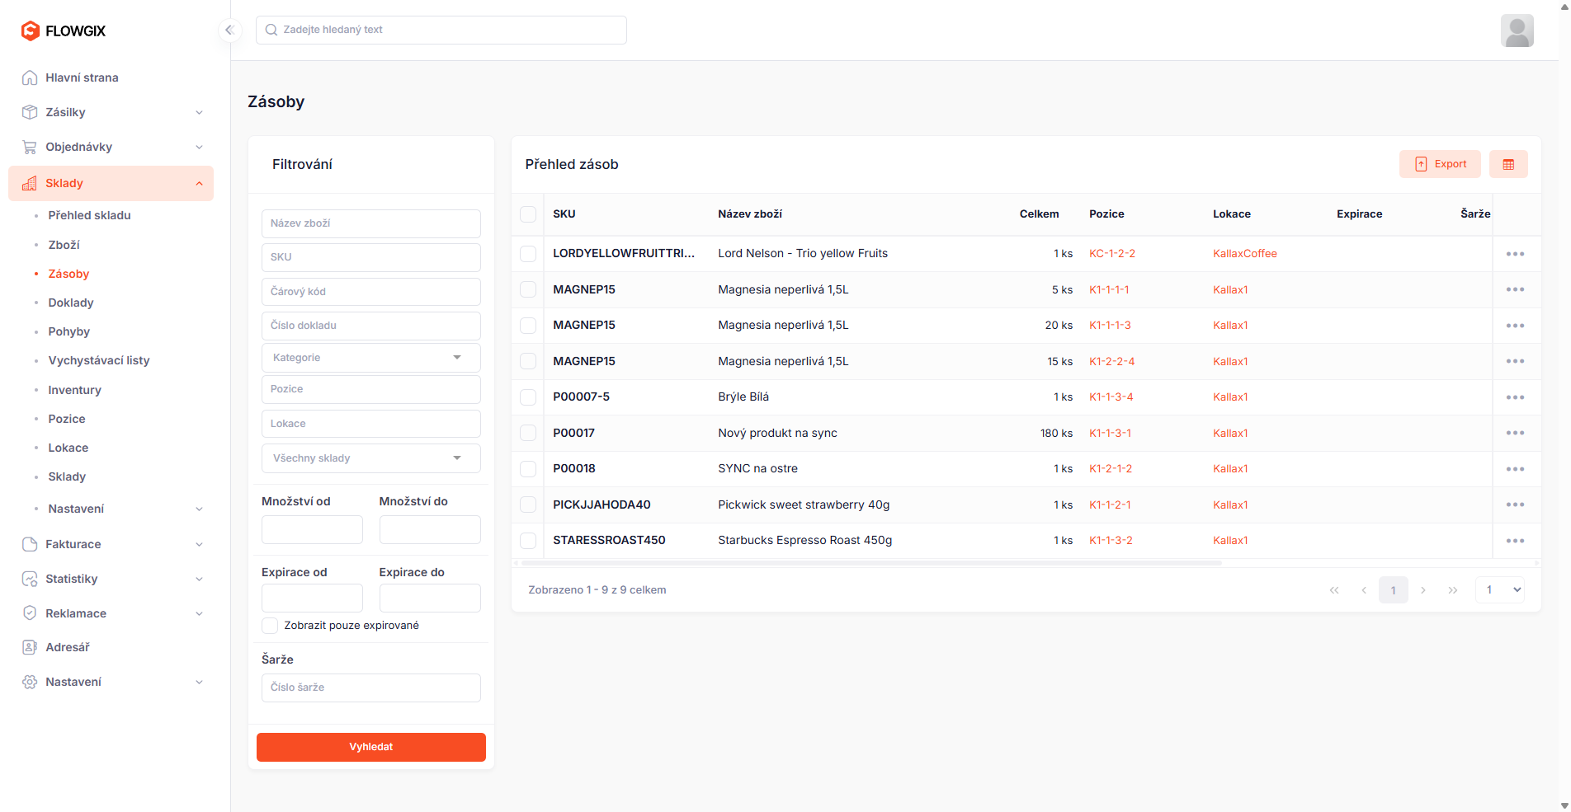
Task: Open the Kategorie dropdown
Action: (x=371, y=358)
